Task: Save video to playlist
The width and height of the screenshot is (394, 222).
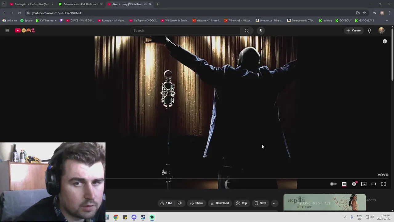Action: point(260,203)
